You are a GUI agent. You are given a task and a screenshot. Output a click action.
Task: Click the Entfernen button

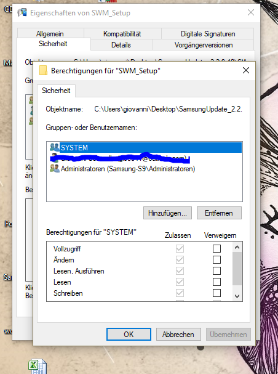click(219, 213)
